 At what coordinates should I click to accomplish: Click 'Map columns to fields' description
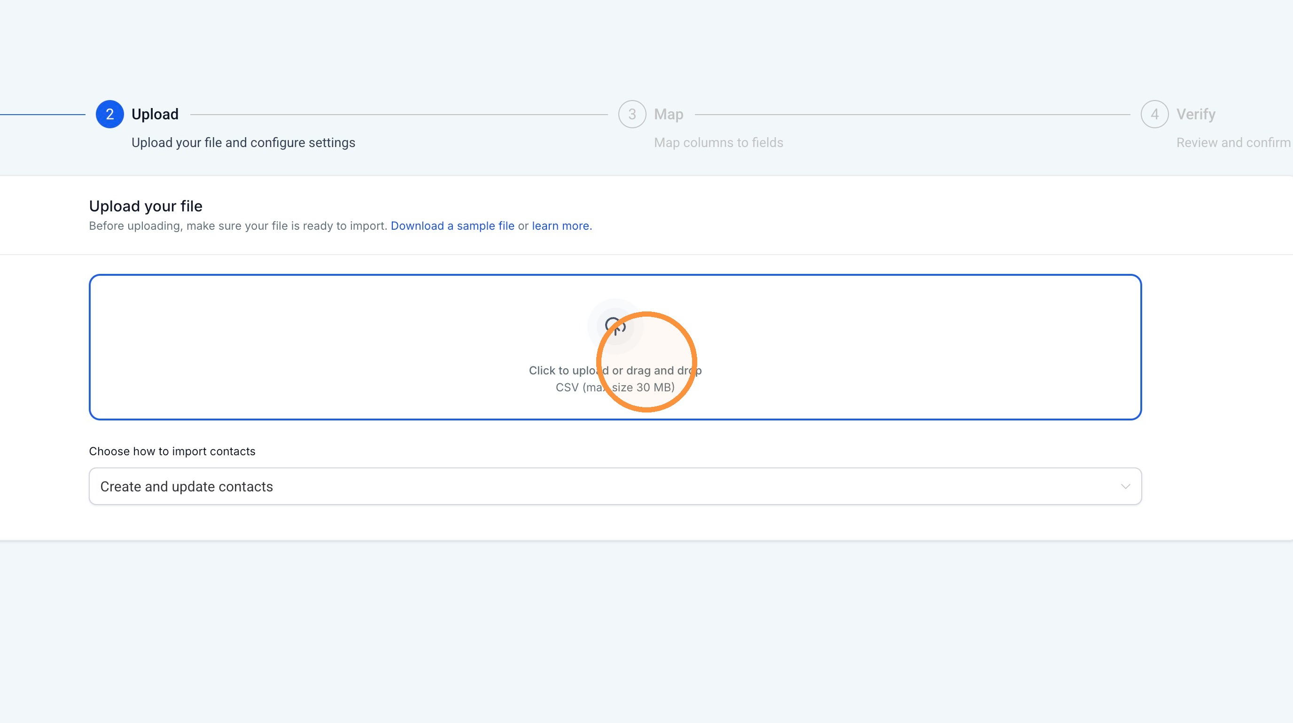pyautogui.click(x=718, y=142)
